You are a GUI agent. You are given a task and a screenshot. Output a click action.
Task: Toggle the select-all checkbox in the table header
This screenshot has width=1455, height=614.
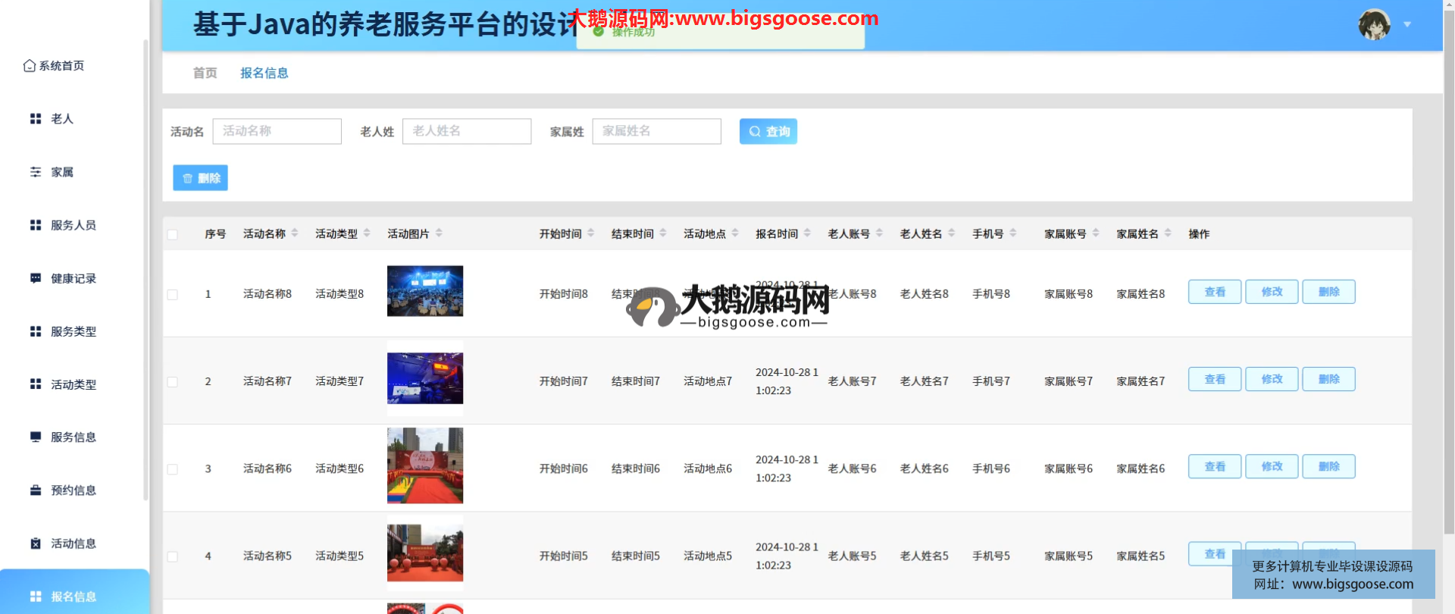[173, 234]
